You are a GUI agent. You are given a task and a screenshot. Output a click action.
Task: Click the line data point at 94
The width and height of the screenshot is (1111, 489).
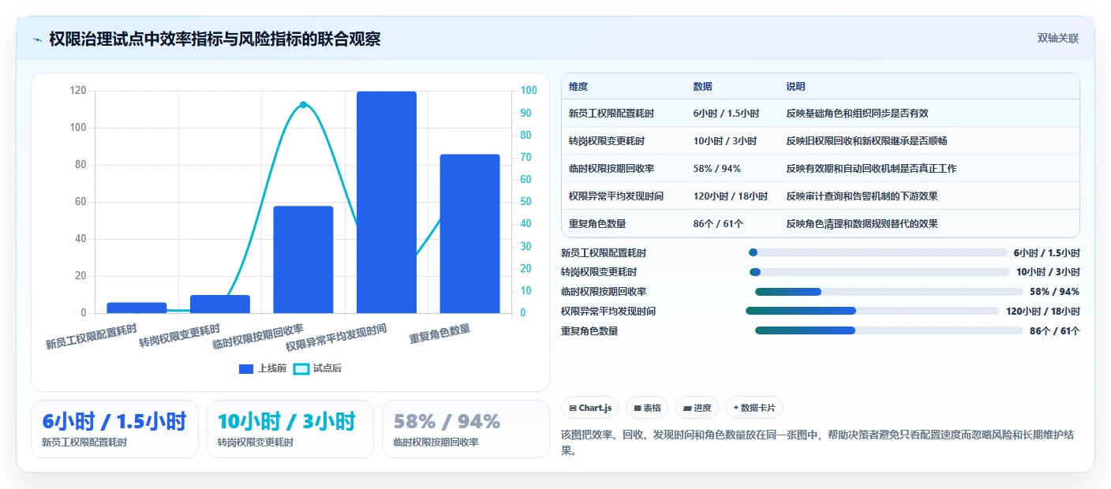coord(303,105)
